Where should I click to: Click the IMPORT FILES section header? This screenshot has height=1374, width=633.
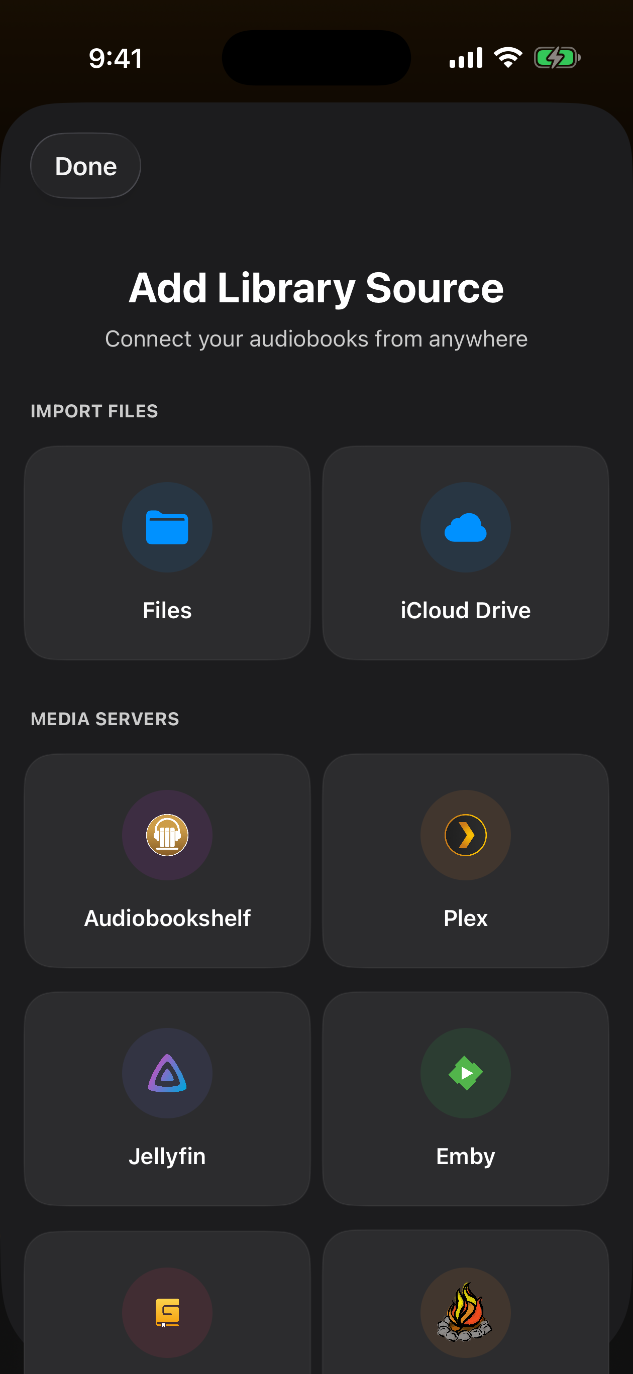pyautogui.click(x=94, y=411)
